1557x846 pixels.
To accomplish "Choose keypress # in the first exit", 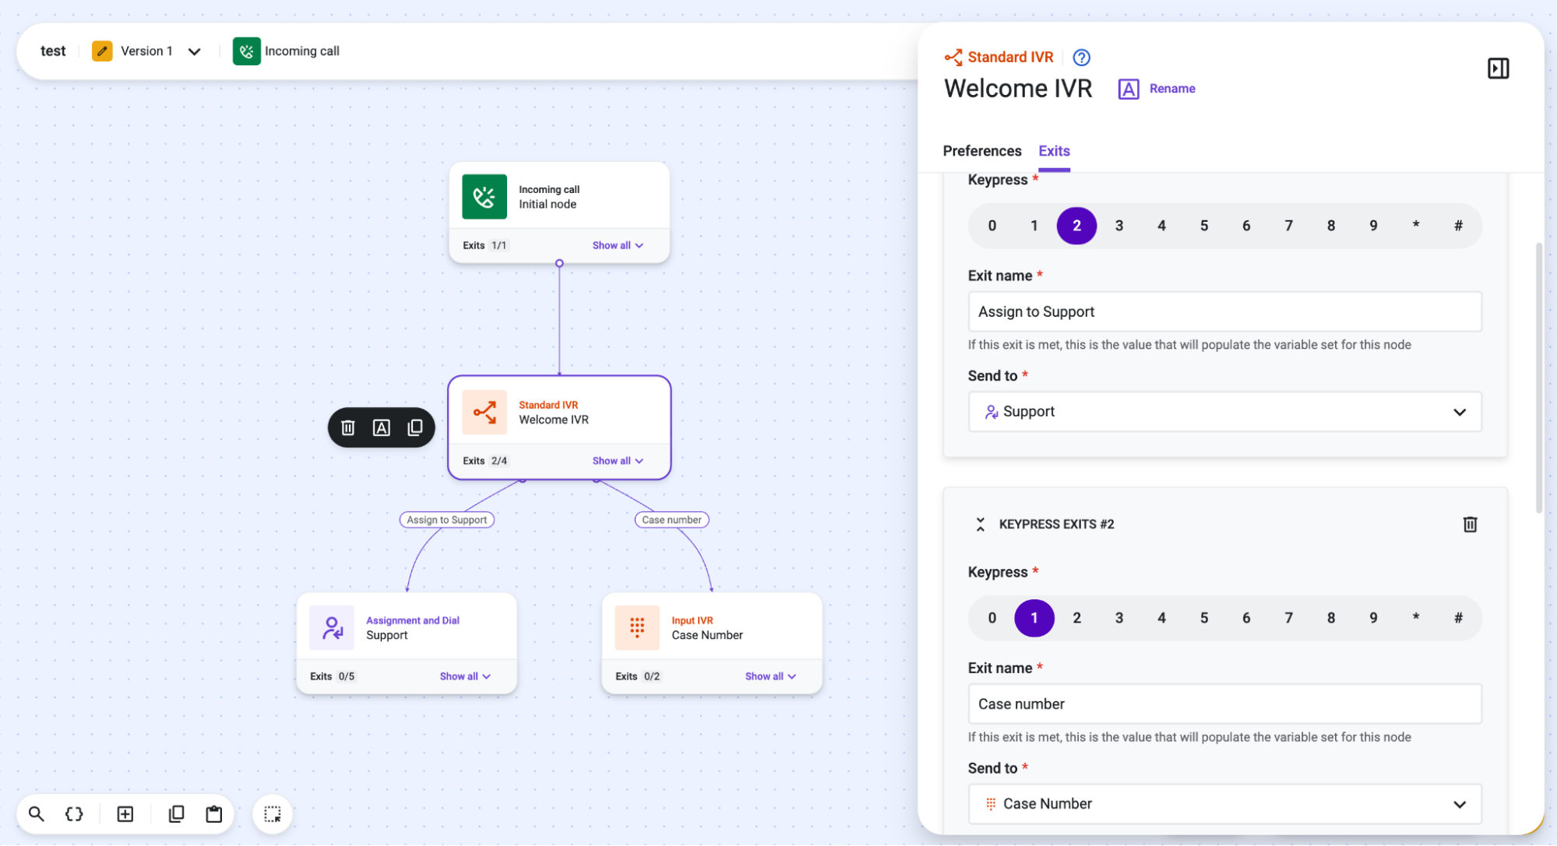I will pos(1458,226).
